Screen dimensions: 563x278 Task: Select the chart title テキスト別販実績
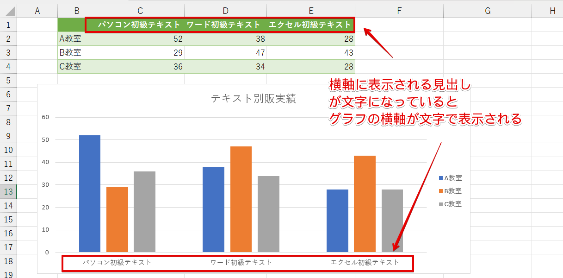point(253,98)
